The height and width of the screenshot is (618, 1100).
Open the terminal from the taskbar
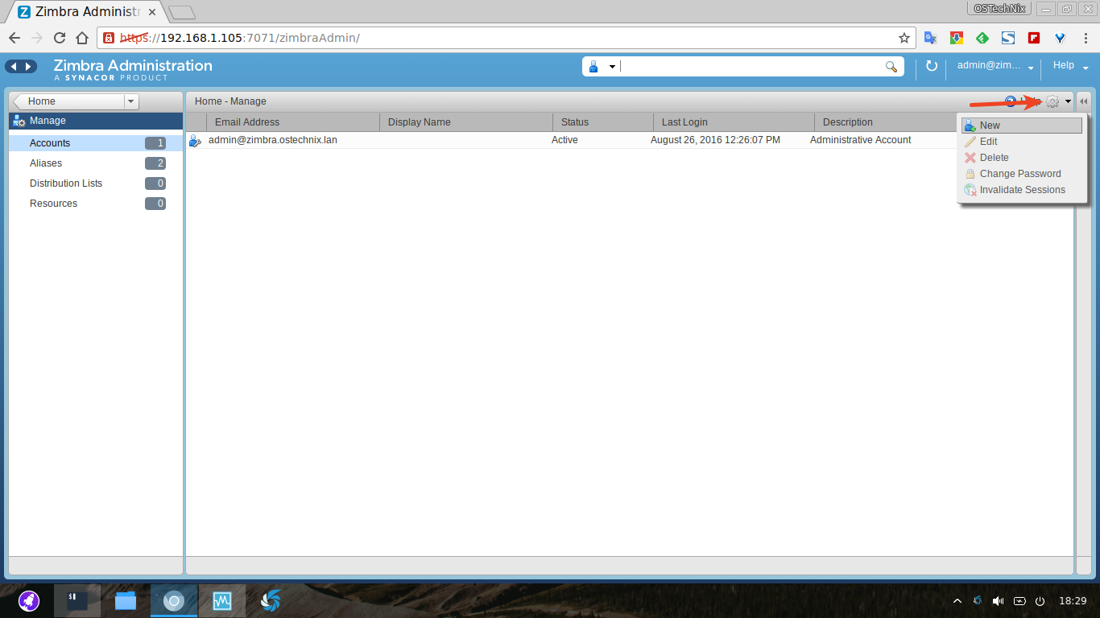[77, 600]
